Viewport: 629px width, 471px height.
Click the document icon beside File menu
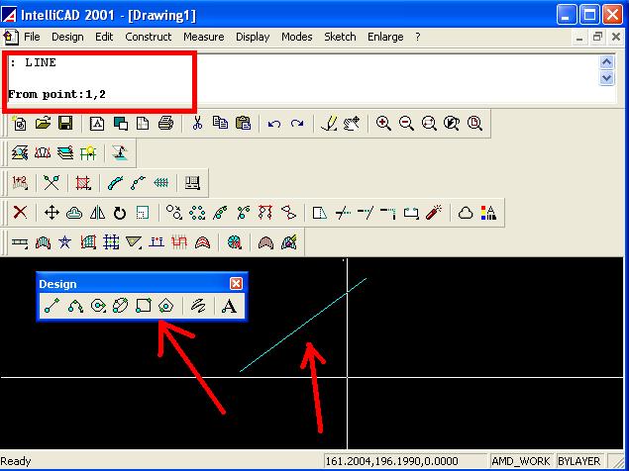tap(11, 37)
